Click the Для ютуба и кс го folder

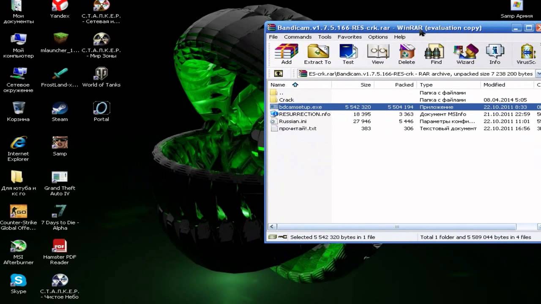[18, 184]
